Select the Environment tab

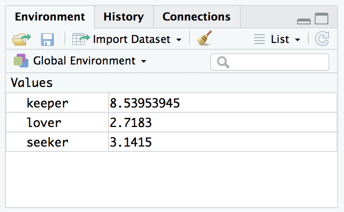pyautogui.click(x=50, y=17)
